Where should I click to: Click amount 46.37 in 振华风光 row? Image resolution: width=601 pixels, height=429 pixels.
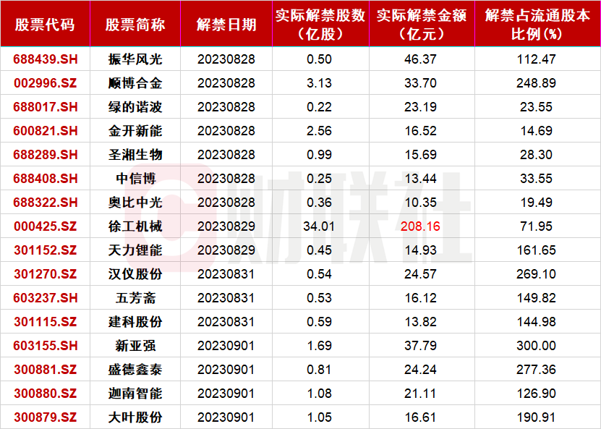[x=420, y=59]
